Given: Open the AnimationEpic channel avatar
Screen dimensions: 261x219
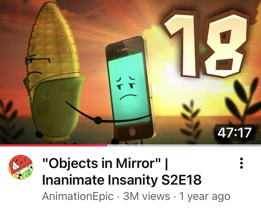Looking at the screenshot, I should coord(21,168).
